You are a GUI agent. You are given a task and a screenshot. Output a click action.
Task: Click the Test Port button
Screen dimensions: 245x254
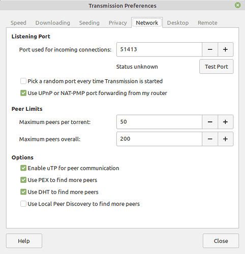click(x=217, y=67)
